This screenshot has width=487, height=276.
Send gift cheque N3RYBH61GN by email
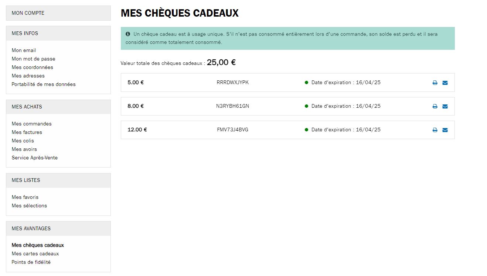(445, 106)
